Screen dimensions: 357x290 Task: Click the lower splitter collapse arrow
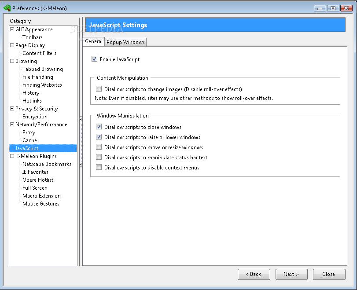[x=81, y=164]
